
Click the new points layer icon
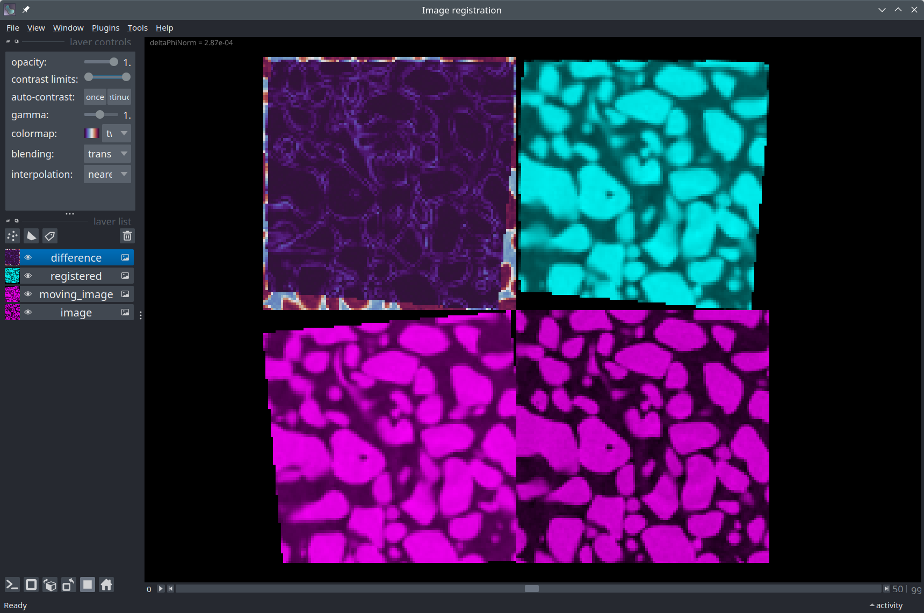pos(12,236)
